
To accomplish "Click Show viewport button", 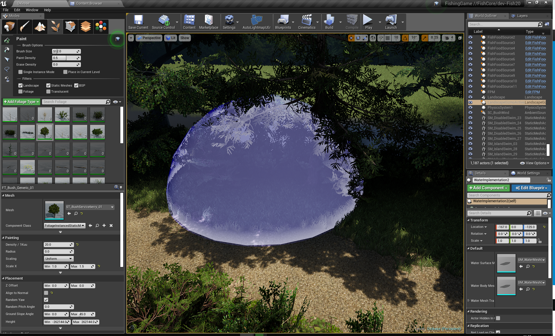I will tap(185, 38).
